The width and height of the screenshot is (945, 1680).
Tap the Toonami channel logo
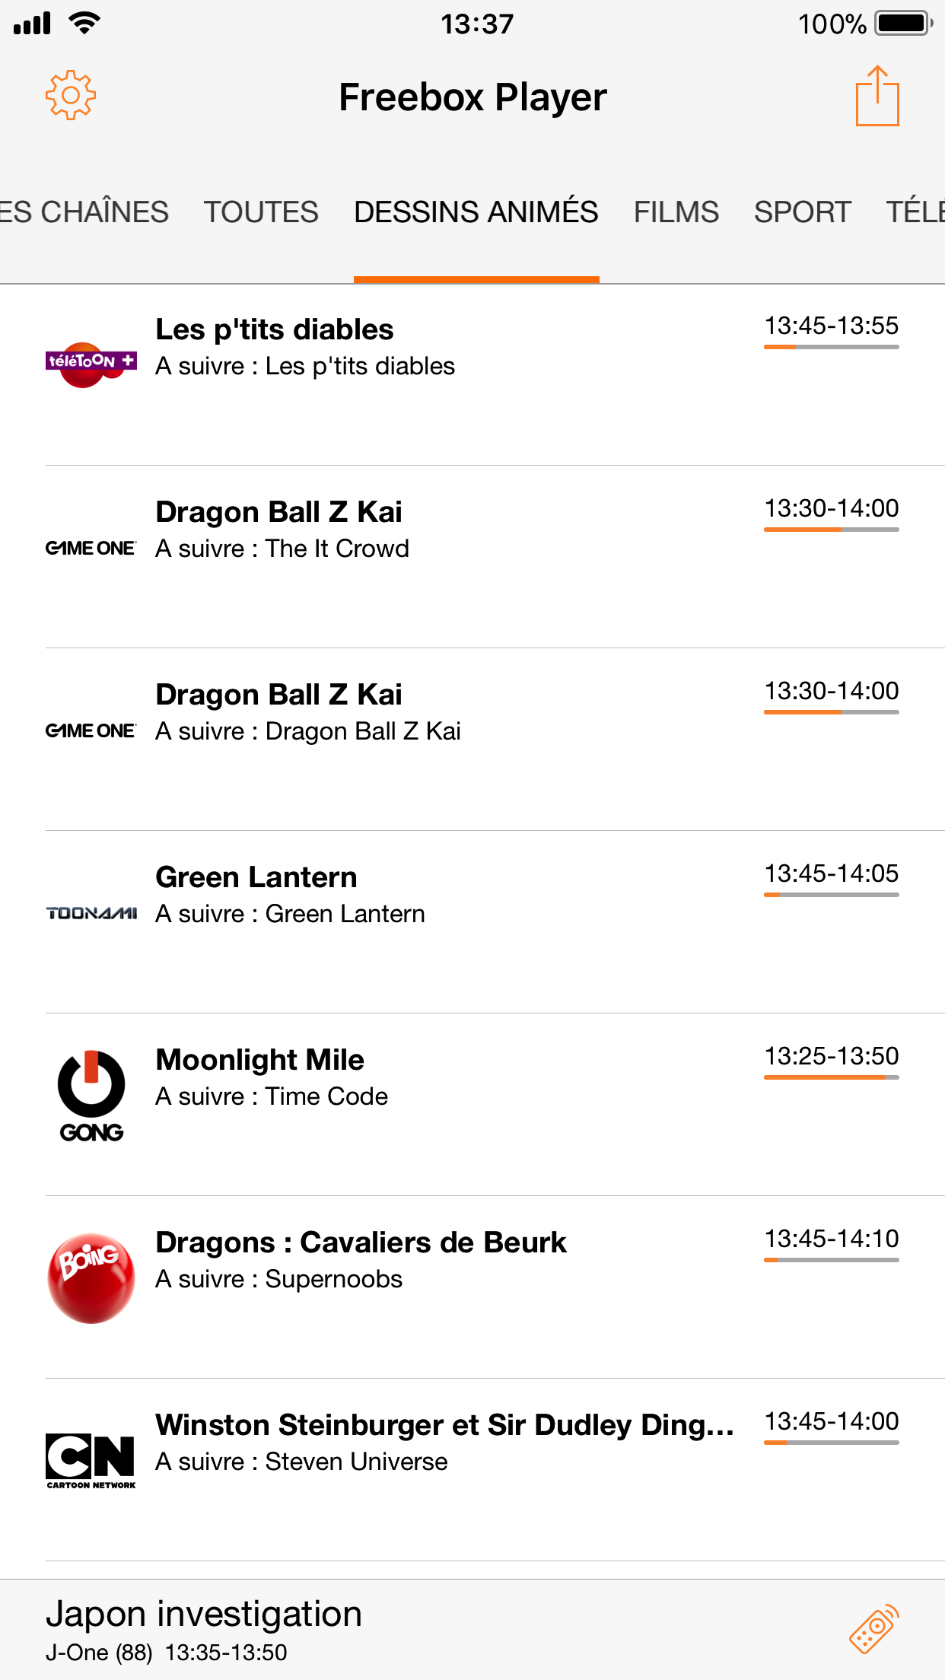pyautogui.click(x=91, y=912)
